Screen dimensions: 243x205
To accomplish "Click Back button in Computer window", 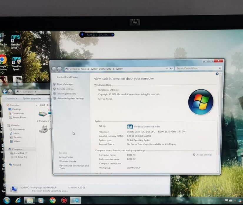I will click(x=5, y=92).
